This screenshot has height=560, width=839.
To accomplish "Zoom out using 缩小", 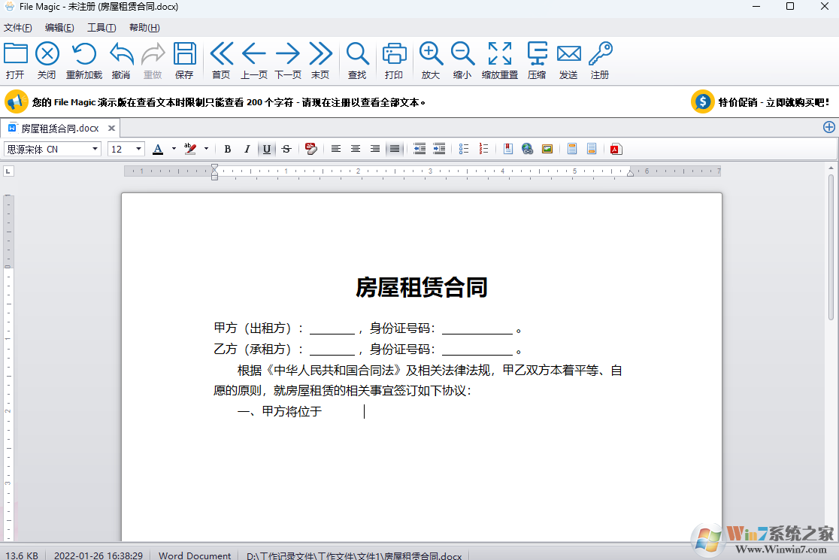I will tap(462, 60).
